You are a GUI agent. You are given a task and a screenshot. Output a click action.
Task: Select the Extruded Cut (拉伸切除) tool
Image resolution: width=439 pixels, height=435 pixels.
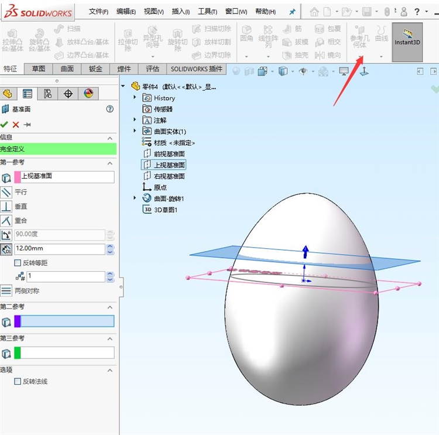click(128, 42)
